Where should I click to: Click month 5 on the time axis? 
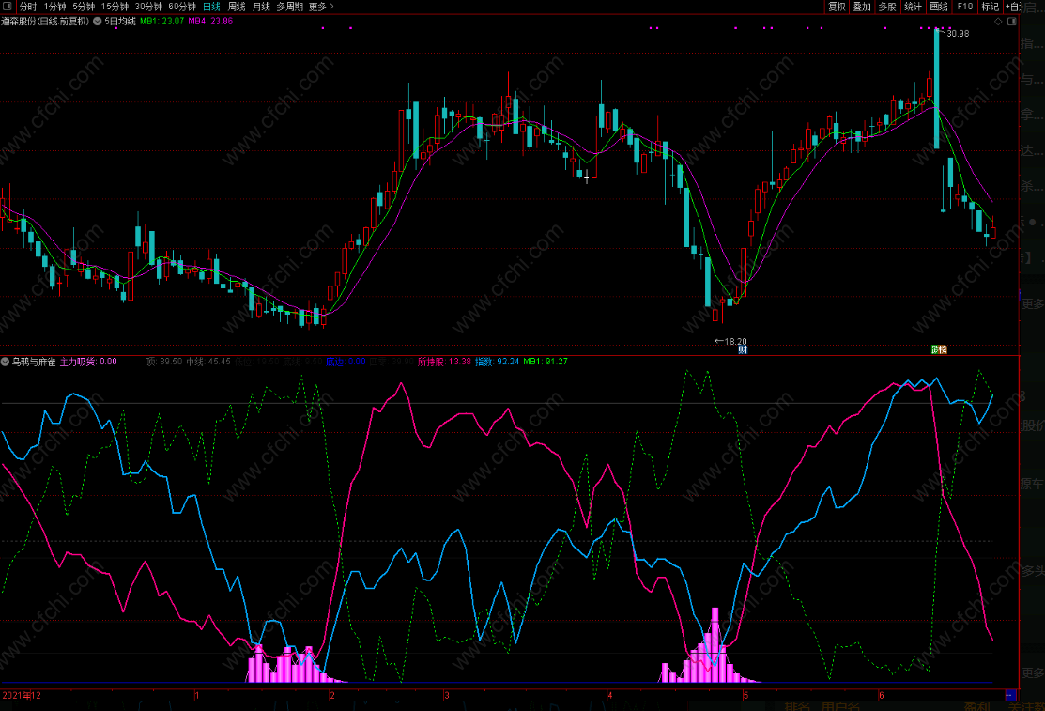point(745,695)
